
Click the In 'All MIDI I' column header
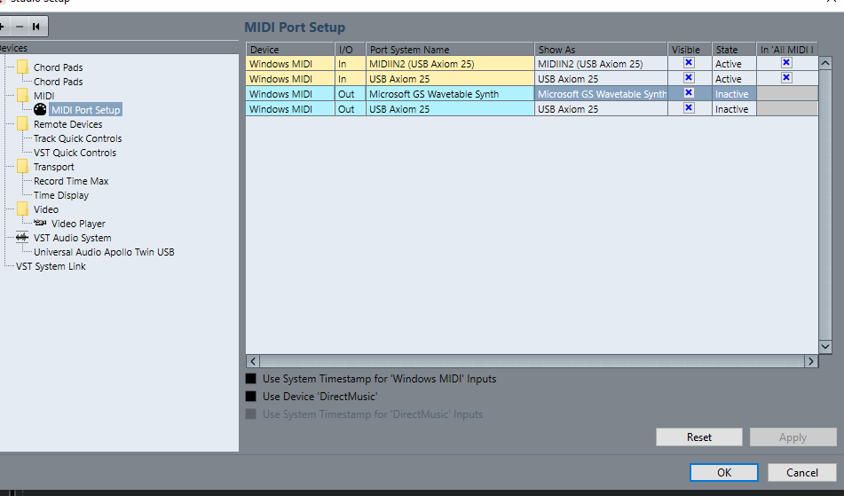pyautogui.click(x=787, y=50)
